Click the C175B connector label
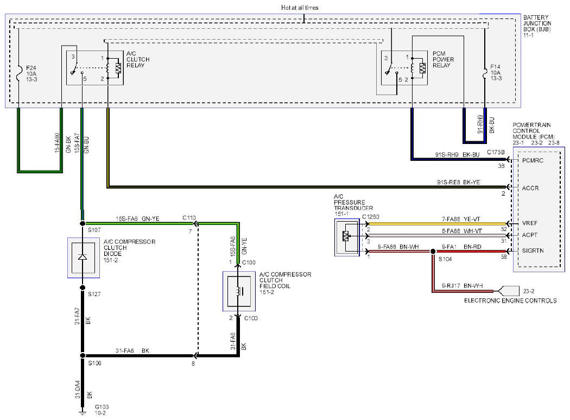Image resolution: width=570 pixels, height=420 pixels. (x=496, y=152)
